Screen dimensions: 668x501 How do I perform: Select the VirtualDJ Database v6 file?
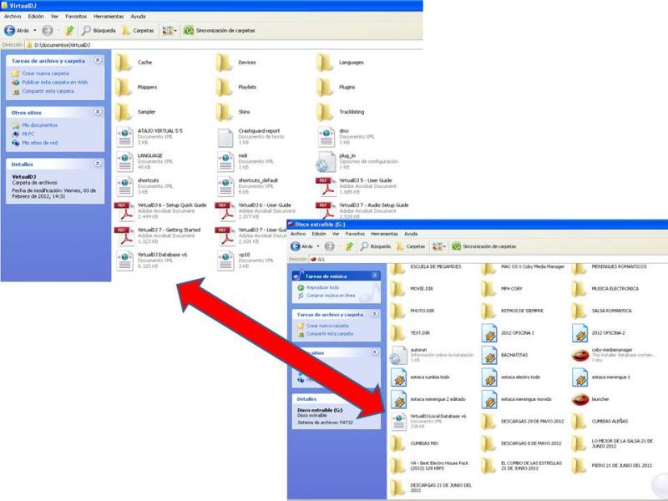[152, 261]
